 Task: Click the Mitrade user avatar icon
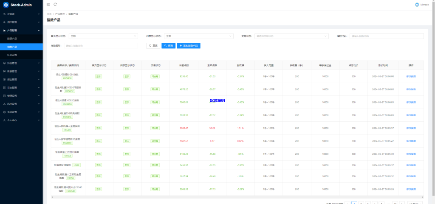[417, 5]
